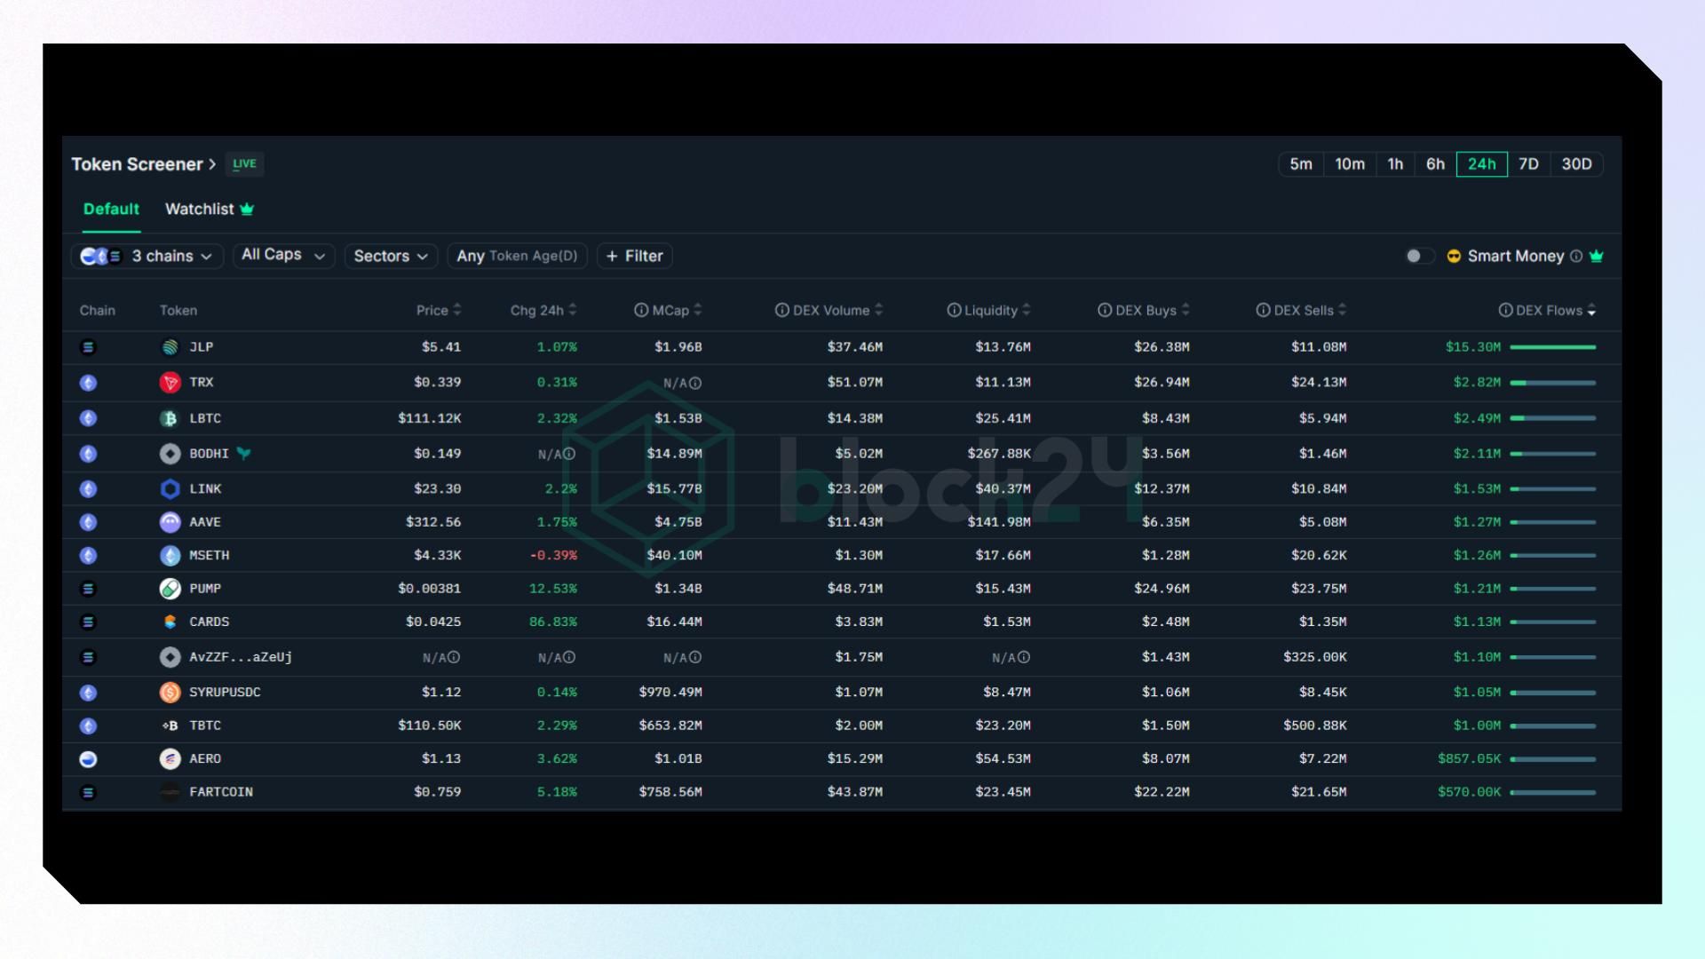Click the AvZZF...aZeUj token icon
This screenshot has height=959, width=1705.
click(170, 657)
